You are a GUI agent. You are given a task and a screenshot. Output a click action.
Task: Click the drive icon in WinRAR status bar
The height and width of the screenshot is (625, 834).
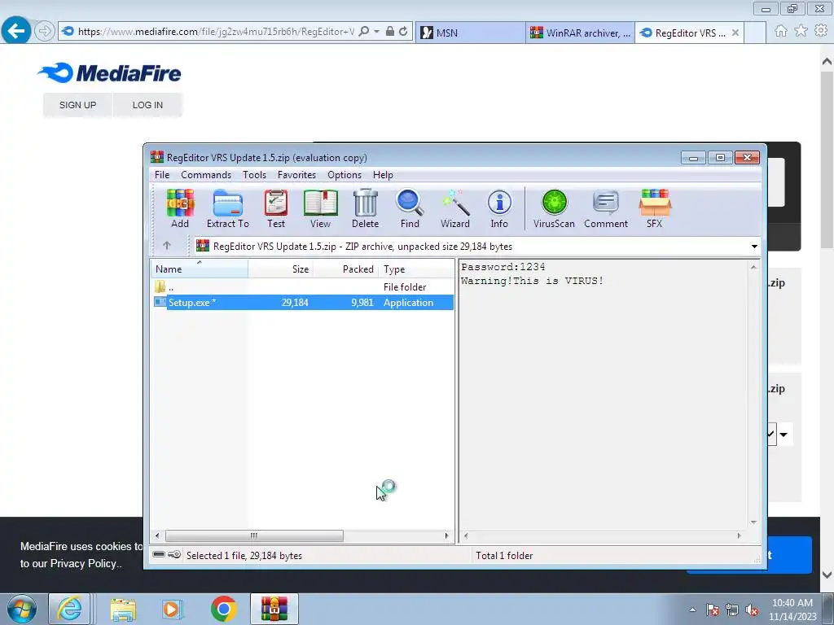(159, 555)
